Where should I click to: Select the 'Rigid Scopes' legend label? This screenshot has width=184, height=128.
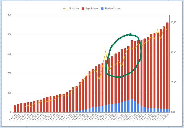91,9
